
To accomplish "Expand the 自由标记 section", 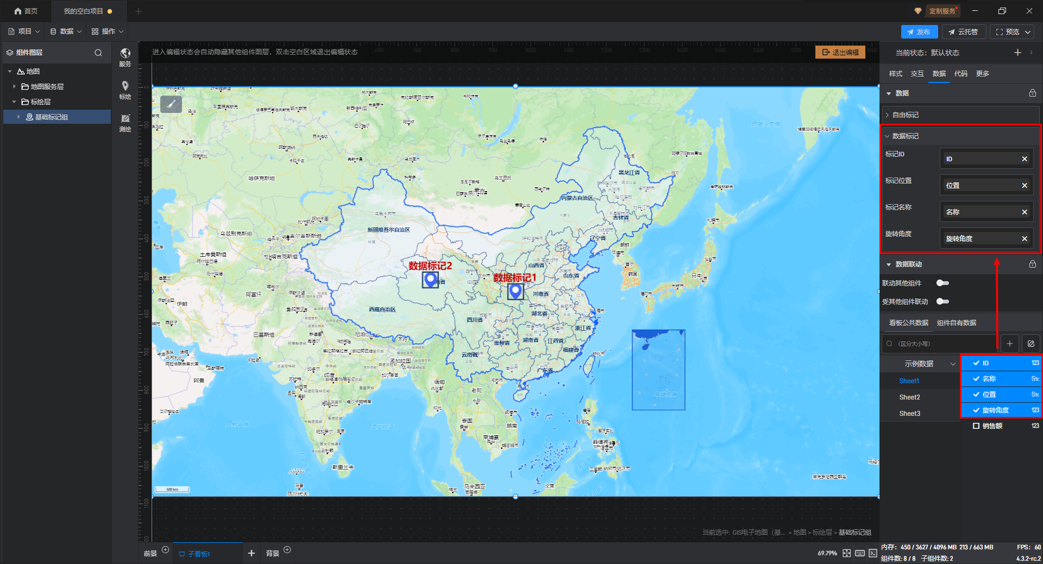I will (887, 115).
